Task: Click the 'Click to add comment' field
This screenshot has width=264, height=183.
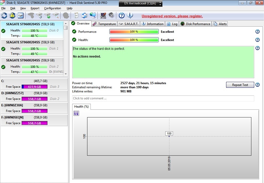Action: click(163, 98)
